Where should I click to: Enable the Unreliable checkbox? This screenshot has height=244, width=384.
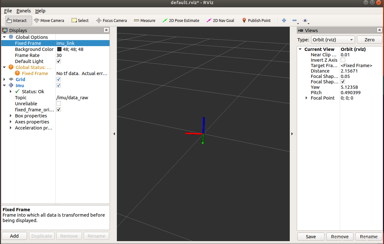click(59, 103)
